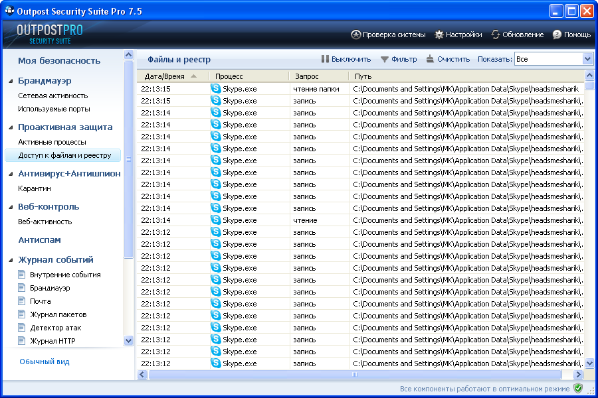Open Антиспам section

pos(40,240)
